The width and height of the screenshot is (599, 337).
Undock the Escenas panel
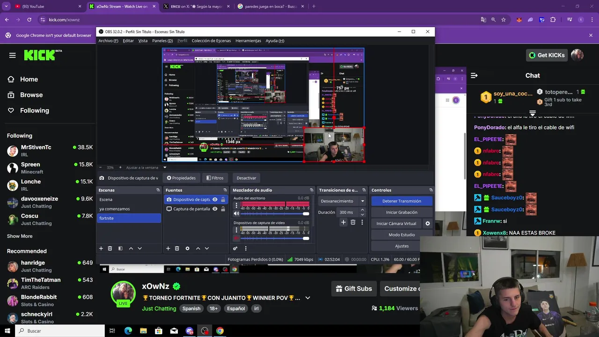pos(158,190)
